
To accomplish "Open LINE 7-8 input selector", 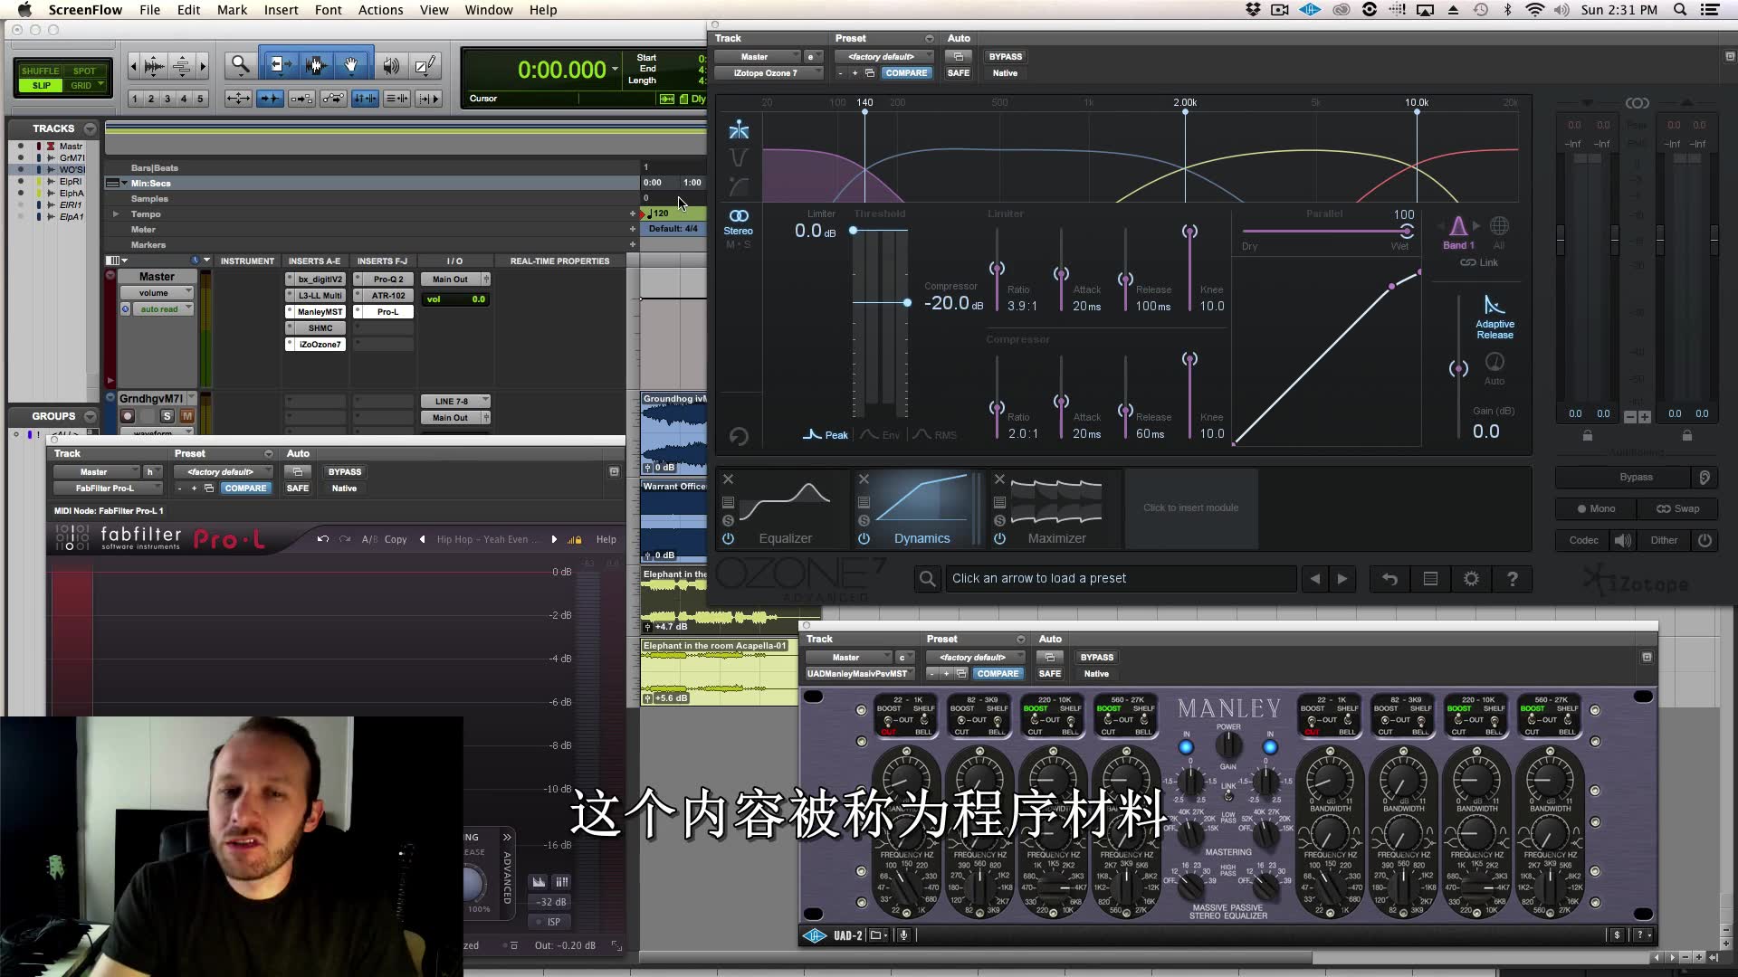I will (455, 401).
